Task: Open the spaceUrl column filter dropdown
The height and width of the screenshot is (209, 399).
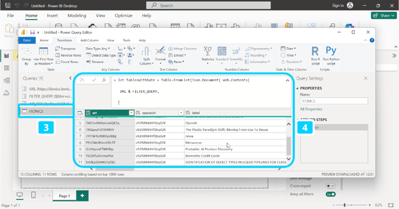Action: tap(181, 113)
